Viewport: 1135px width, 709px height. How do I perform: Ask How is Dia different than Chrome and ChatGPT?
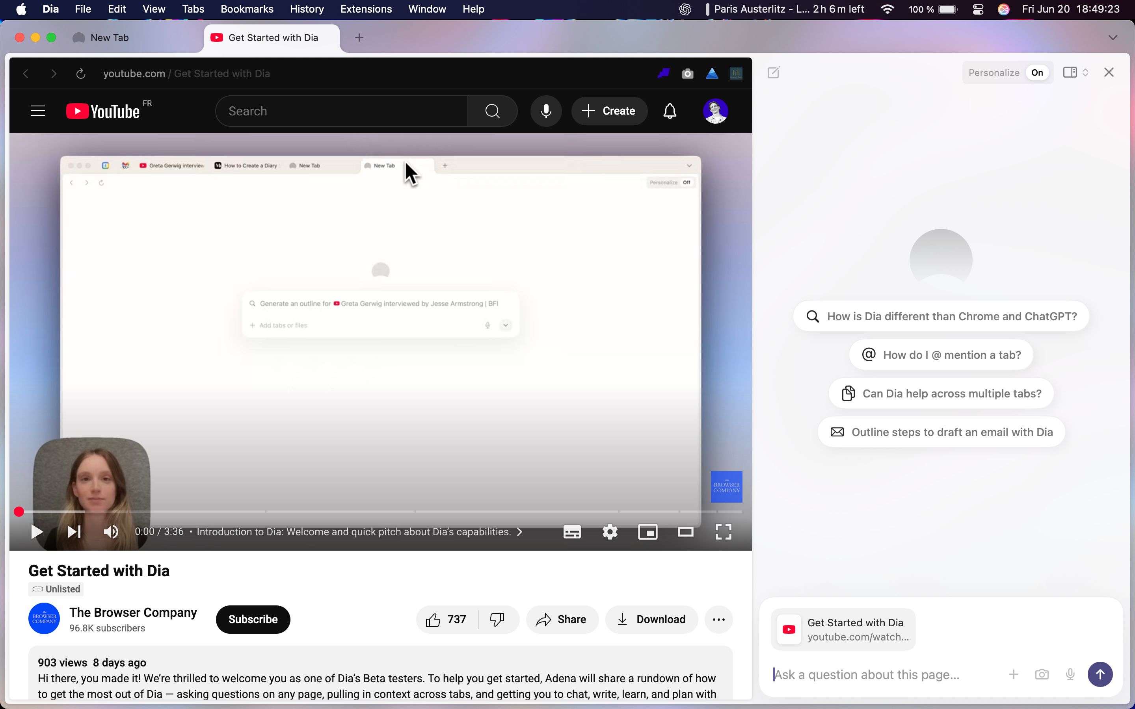click(941, 316)
